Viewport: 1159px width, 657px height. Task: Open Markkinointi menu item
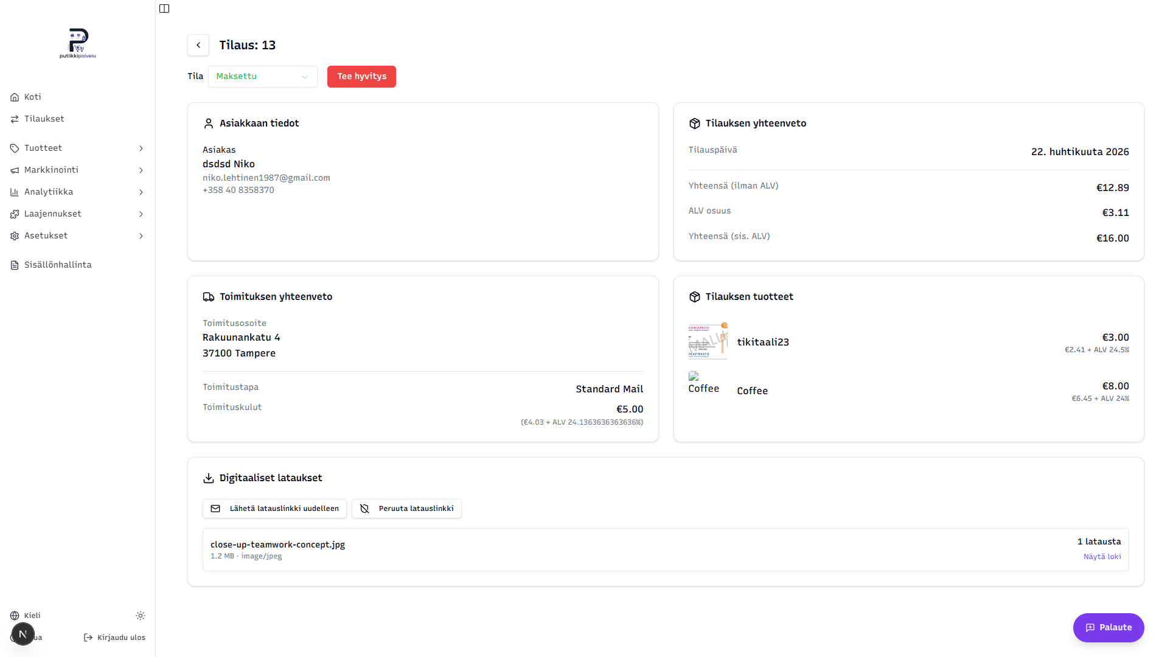coord(77,170)
